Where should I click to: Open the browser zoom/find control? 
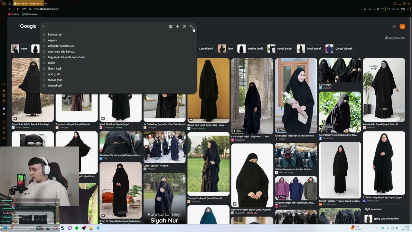tap(365, 9)
